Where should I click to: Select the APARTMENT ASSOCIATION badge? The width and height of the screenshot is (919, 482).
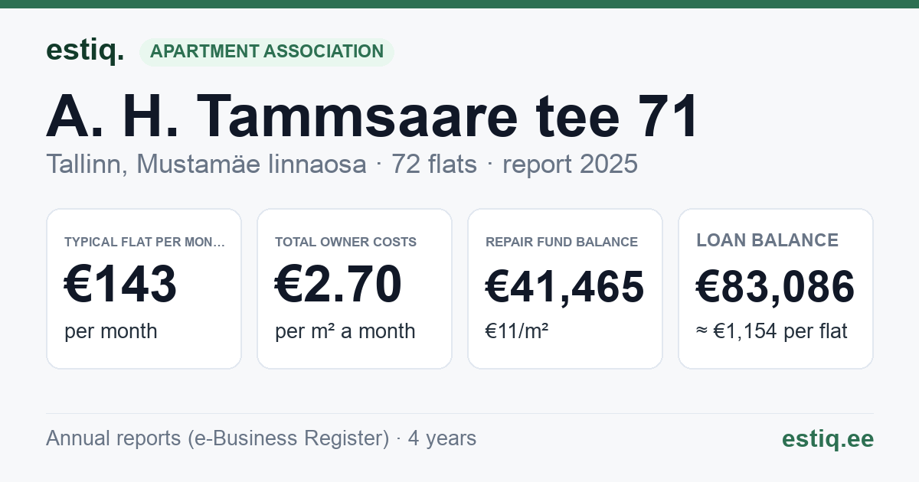coord(267,52)
